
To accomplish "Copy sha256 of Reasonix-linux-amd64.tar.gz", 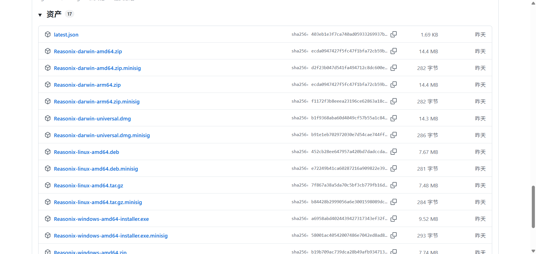I will [394, 185].
